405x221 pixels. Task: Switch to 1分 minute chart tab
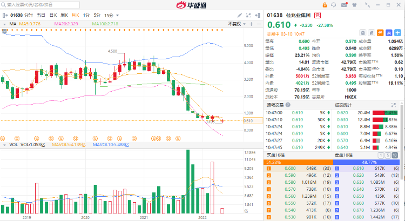click(86, 15)
